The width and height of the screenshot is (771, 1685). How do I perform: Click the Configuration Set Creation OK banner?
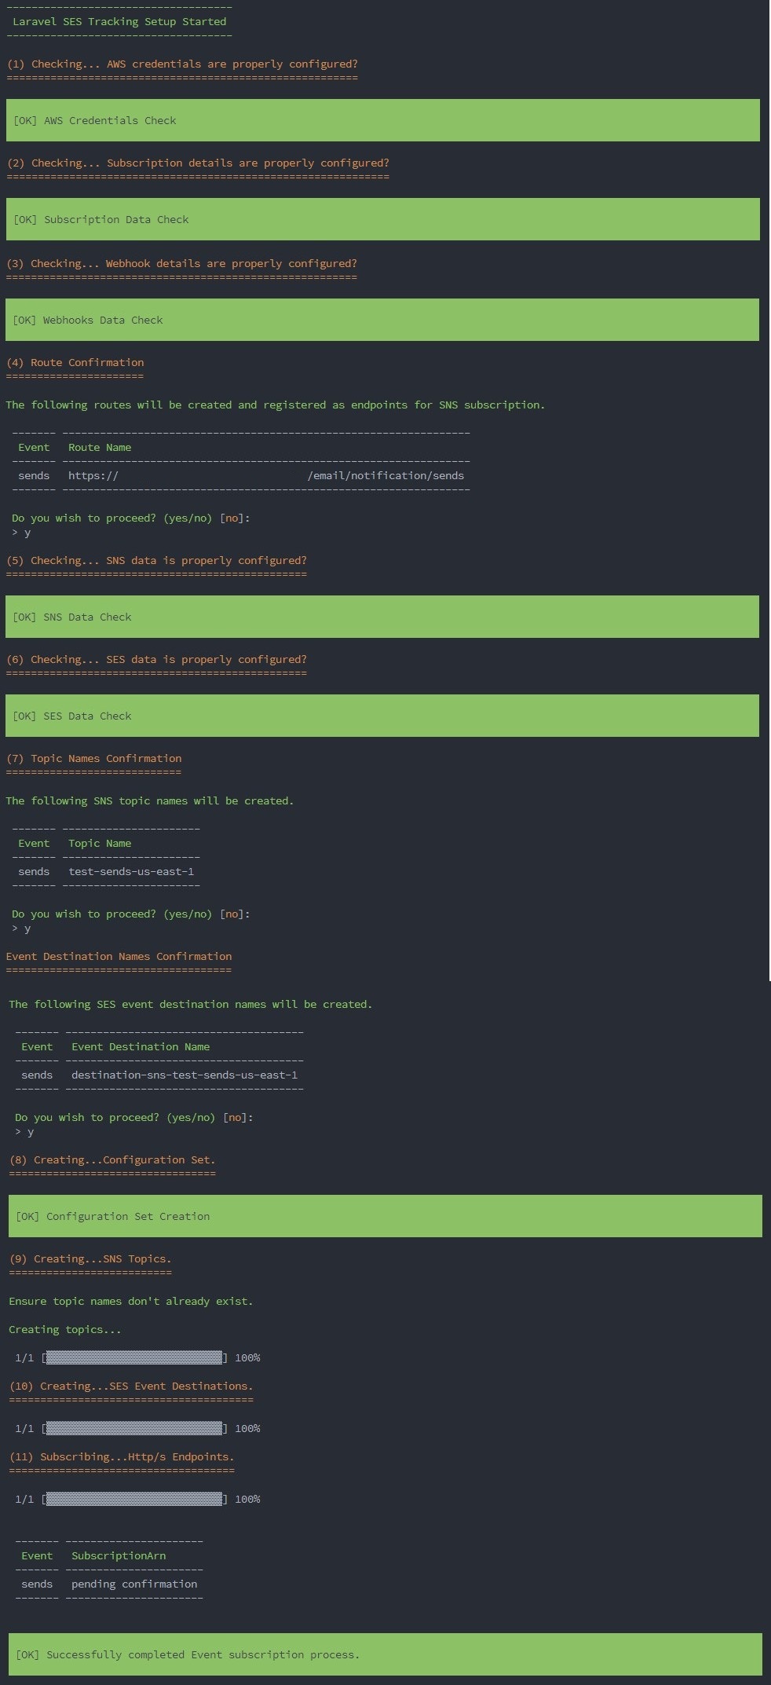(x=385, y=1216)
